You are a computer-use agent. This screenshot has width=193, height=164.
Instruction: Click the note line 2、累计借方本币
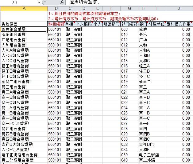click(103, 19)
